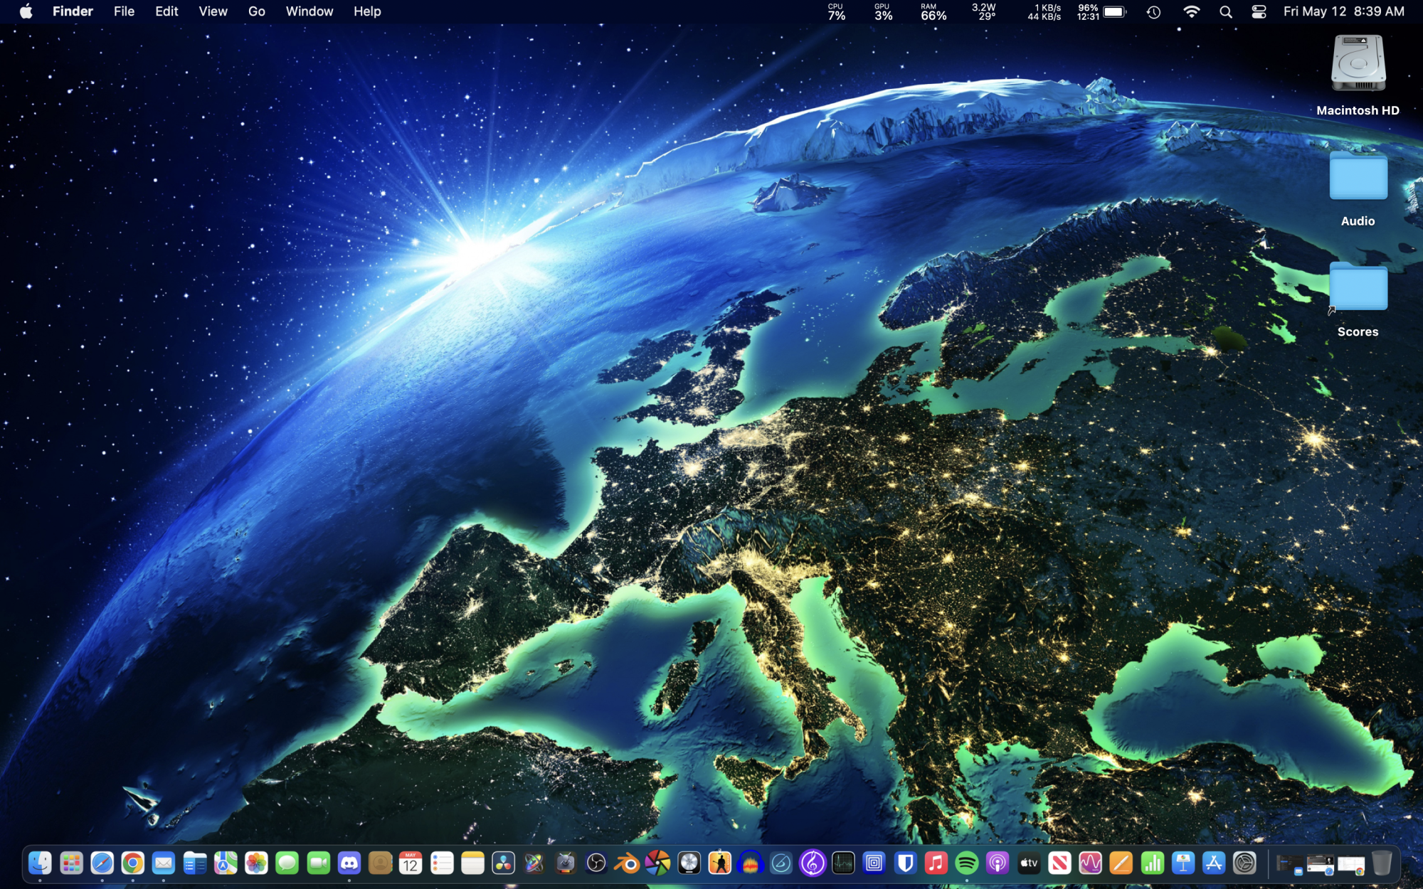The width and height of the screenshot is (1423, 889).
Task: Open Discord from the Dock
Action: coord(349,863)
